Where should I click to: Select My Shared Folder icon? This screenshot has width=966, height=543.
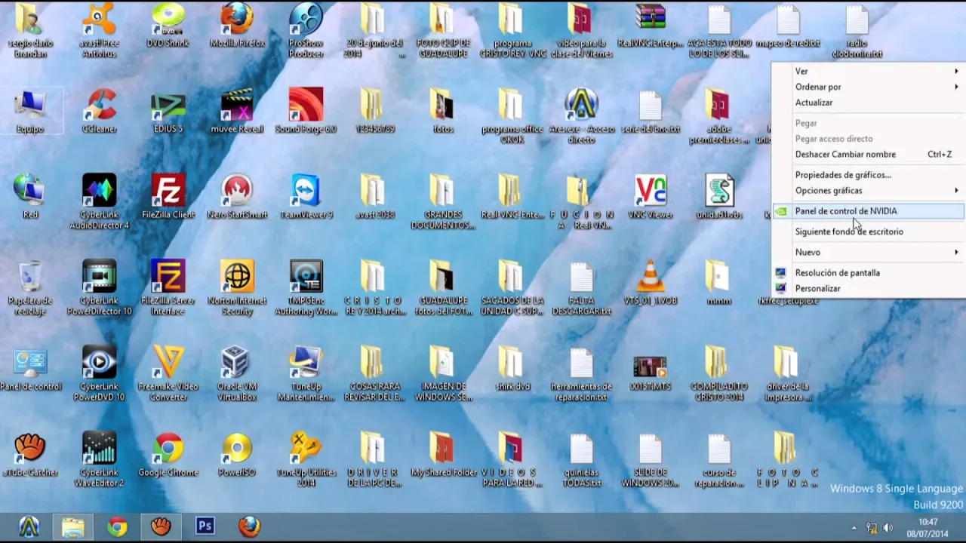tap(444, 455)
